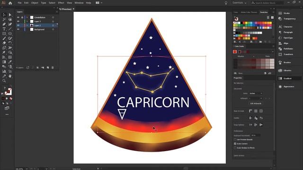Enable Use Preview Bounds checkbox
This screenshot has width=303, height=170.
pos(235,140)
